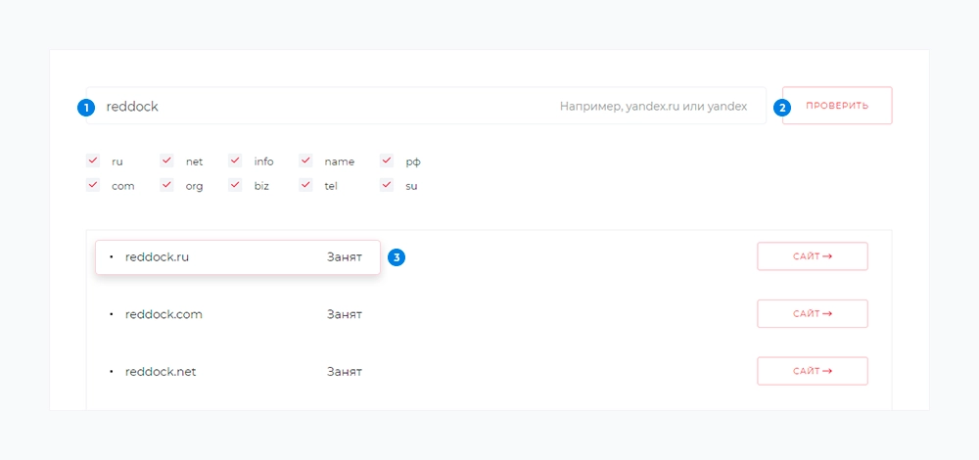Toggle the com domain zone checkbox
The width and height of the screenshot is (979, 460).
click(94, 185)
